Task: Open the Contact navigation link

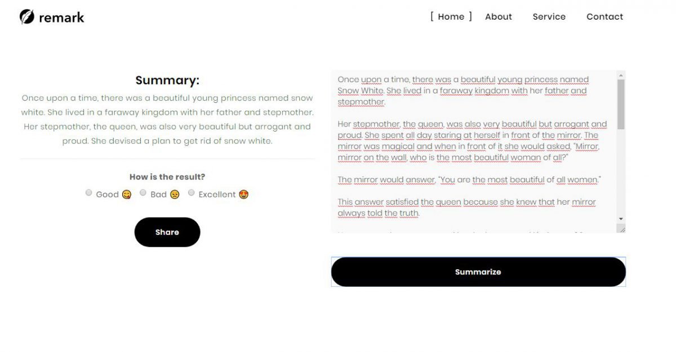Action: [604, 17]
